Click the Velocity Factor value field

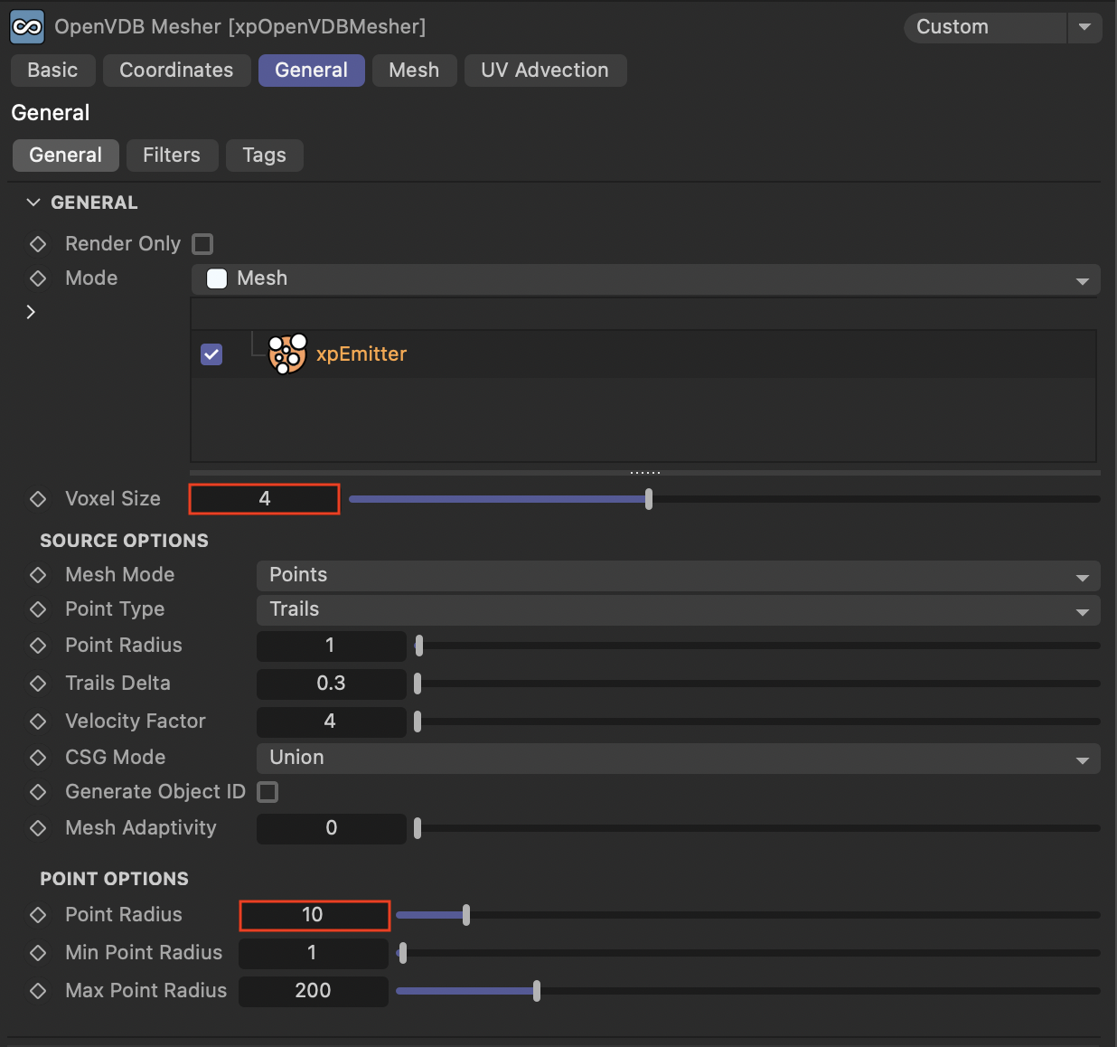(332, 722)
